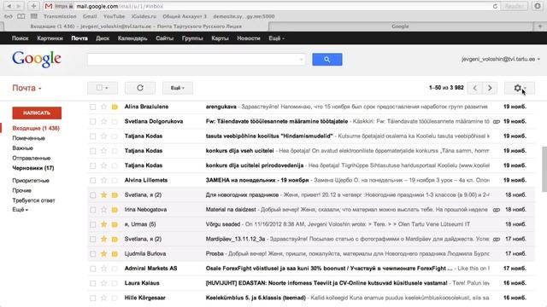Image resolution: width=547 pixels, height=307 pixels.
Task: Open the Top Sites grid icon
Action: point(34,16)
